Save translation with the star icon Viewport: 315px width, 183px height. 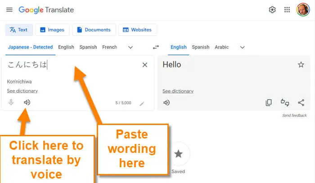coord(301,65)
